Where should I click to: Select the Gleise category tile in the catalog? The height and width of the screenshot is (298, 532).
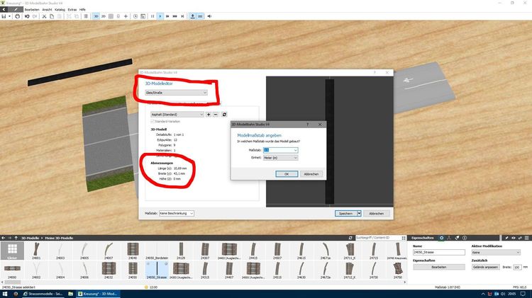point(12,251)
